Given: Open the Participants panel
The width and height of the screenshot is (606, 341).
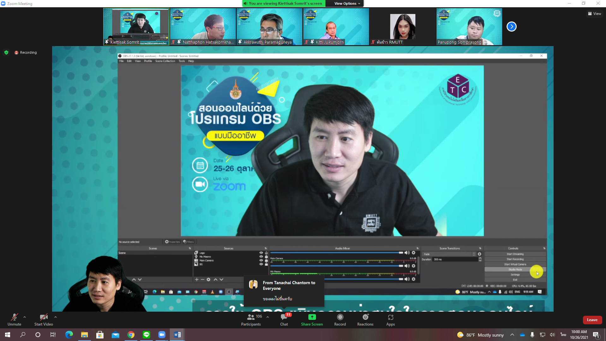Looking at the screenshot, I should pyautogui.click(x=251, y=320).
